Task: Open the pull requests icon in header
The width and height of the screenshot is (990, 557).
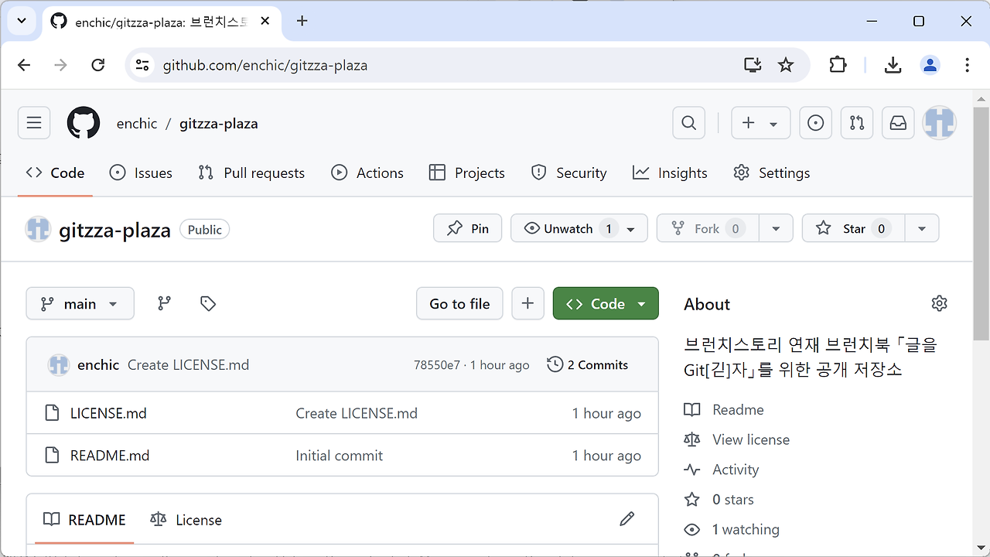Action: coord(856,123)
